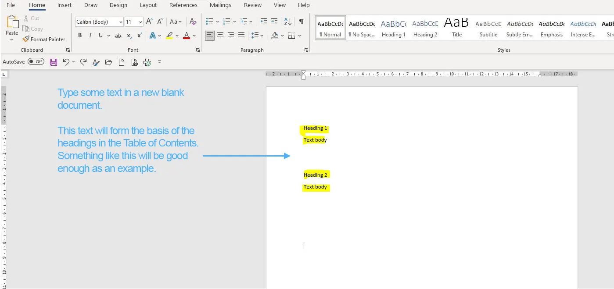
Task: Open the font size 11 dropdown
Action: click(140, 22)
